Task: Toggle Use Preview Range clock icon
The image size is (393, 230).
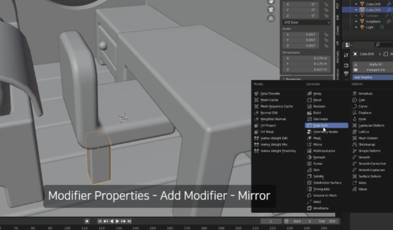Action: pyautogui.click(x=286, y=221)
